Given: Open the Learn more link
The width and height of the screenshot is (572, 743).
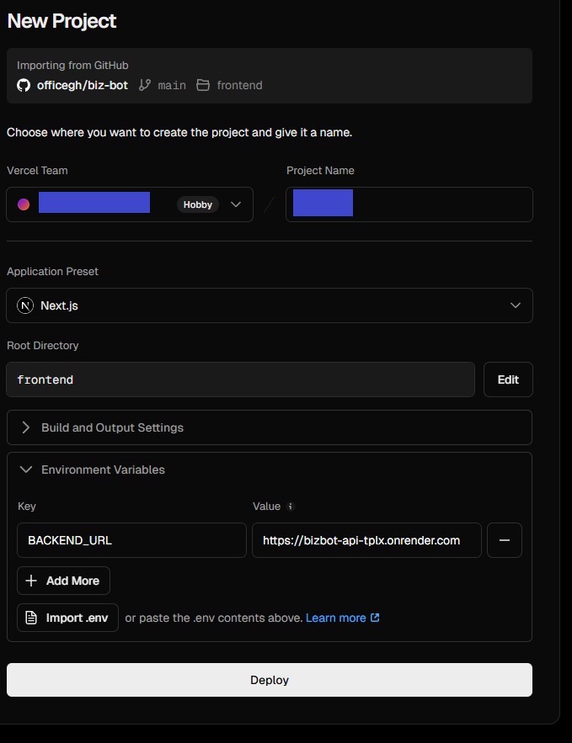Looking at the screenshot, I should pyautogui.click(x=335, y=618).
